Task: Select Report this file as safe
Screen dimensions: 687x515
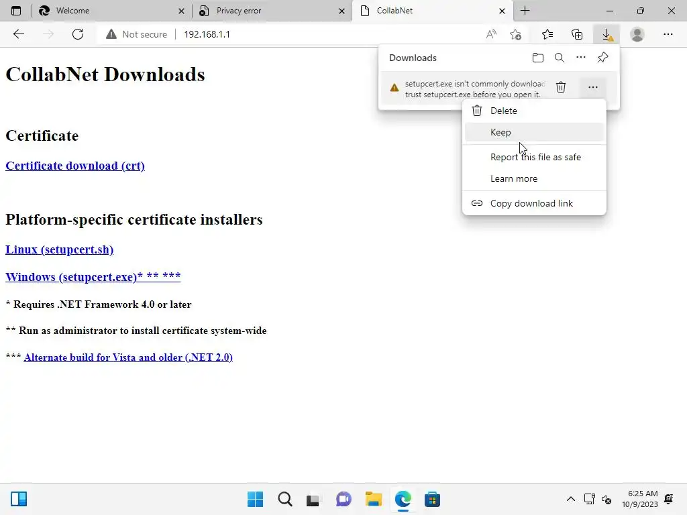Action: [534, 157]
